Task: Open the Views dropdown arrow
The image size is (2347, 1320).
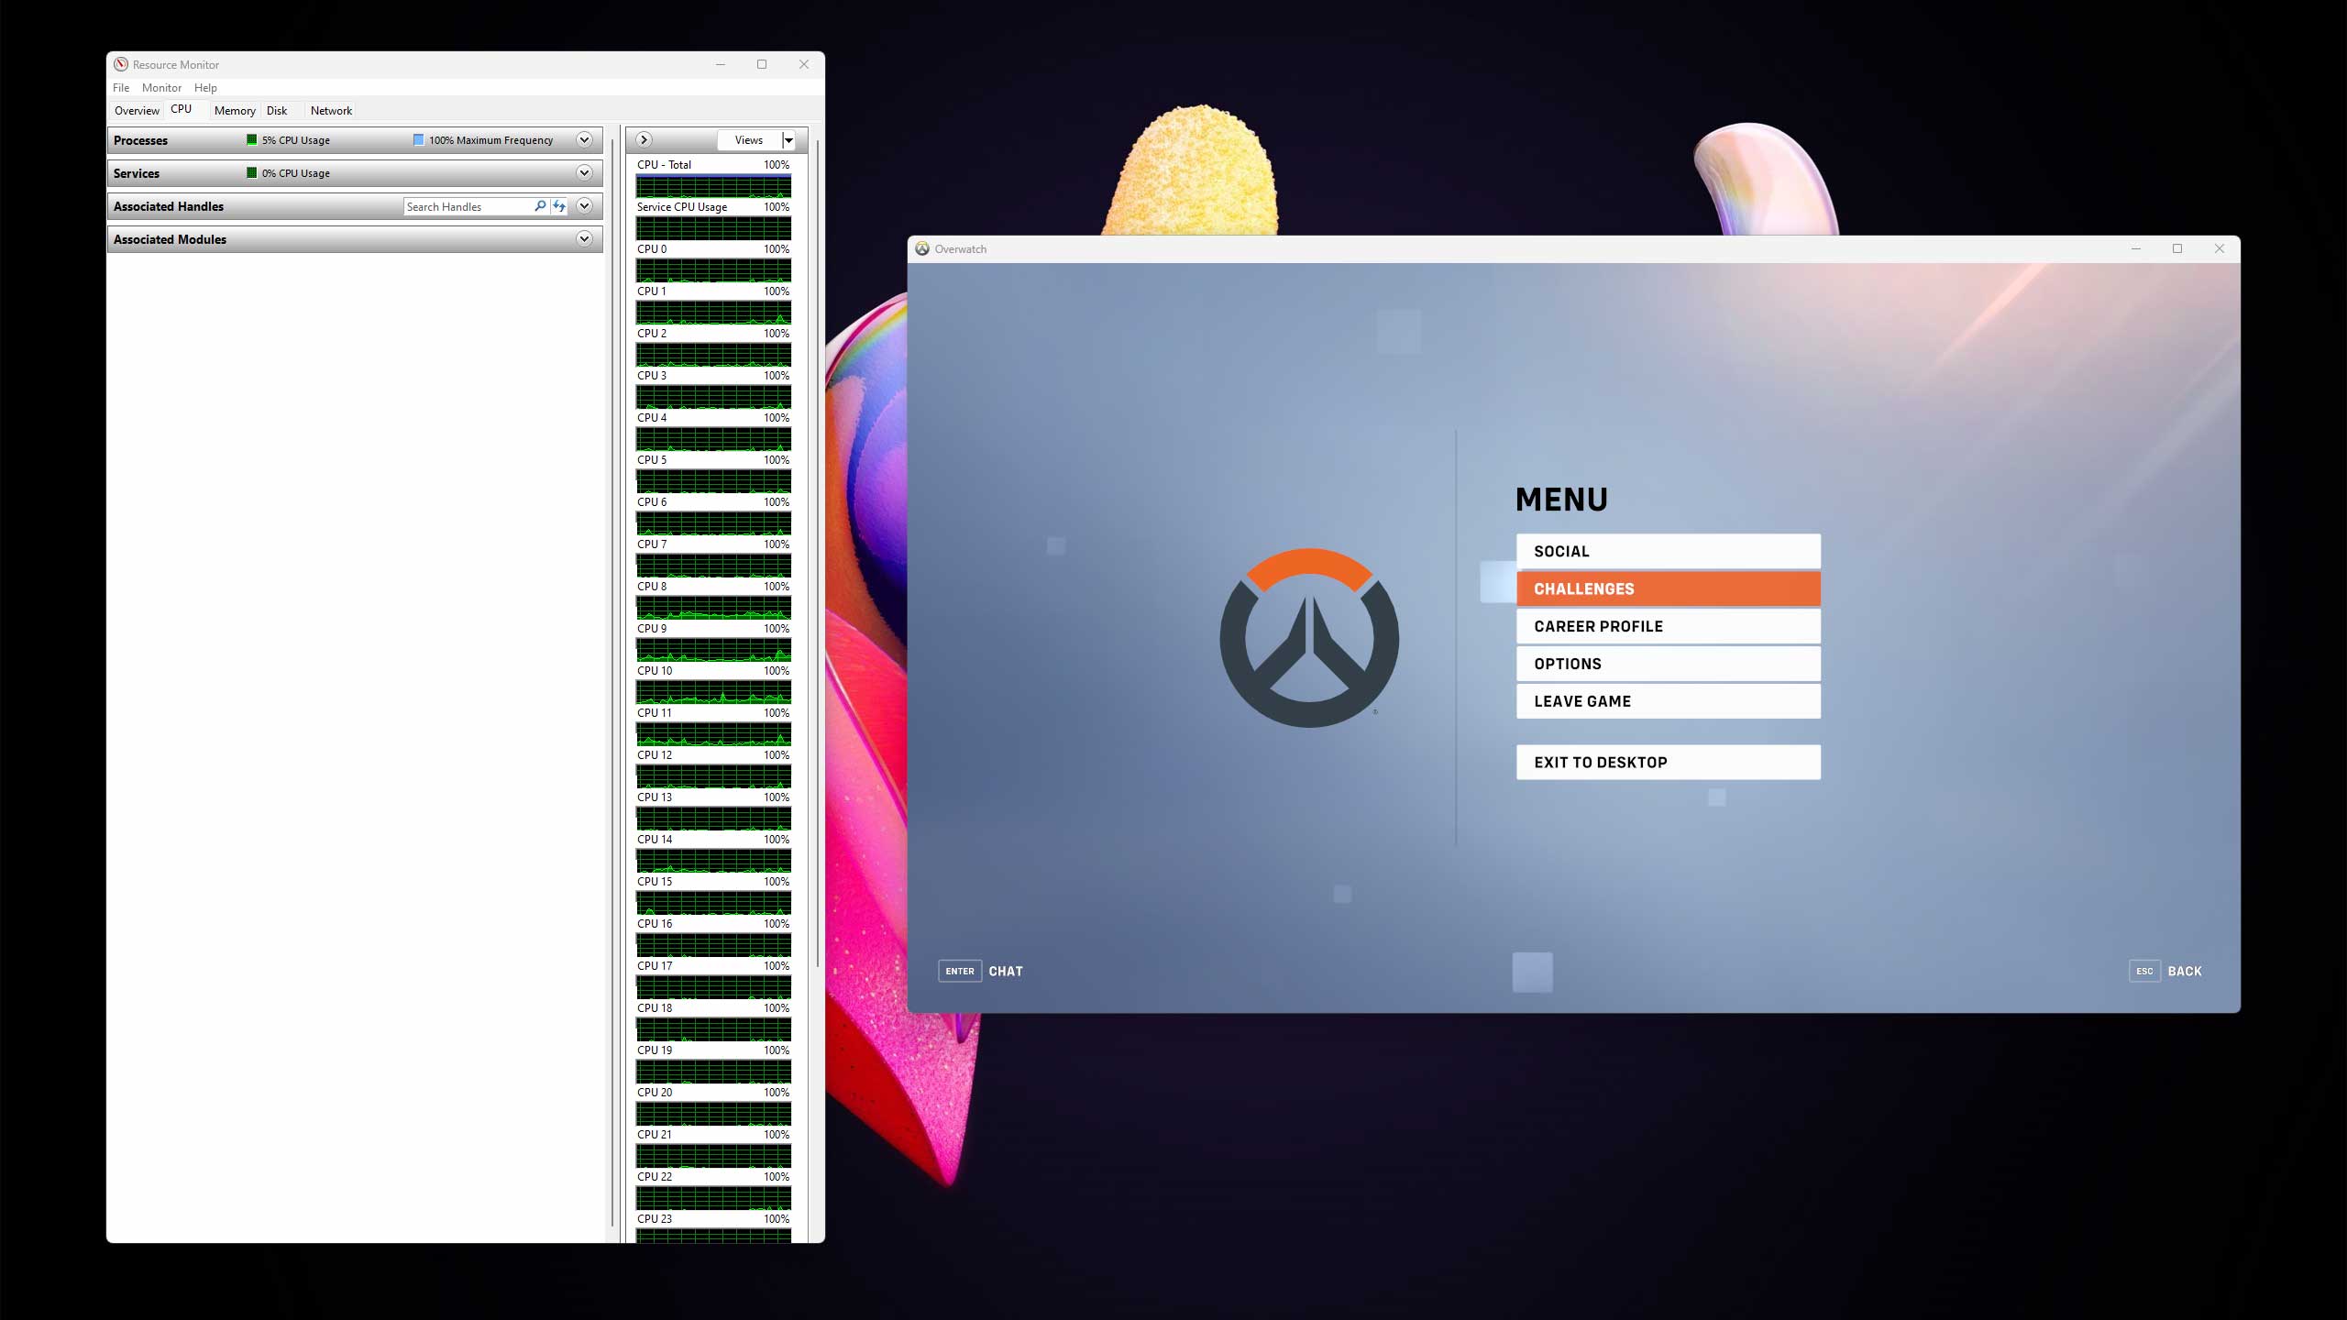Action: pyautogui.click(x=788, y=140)
